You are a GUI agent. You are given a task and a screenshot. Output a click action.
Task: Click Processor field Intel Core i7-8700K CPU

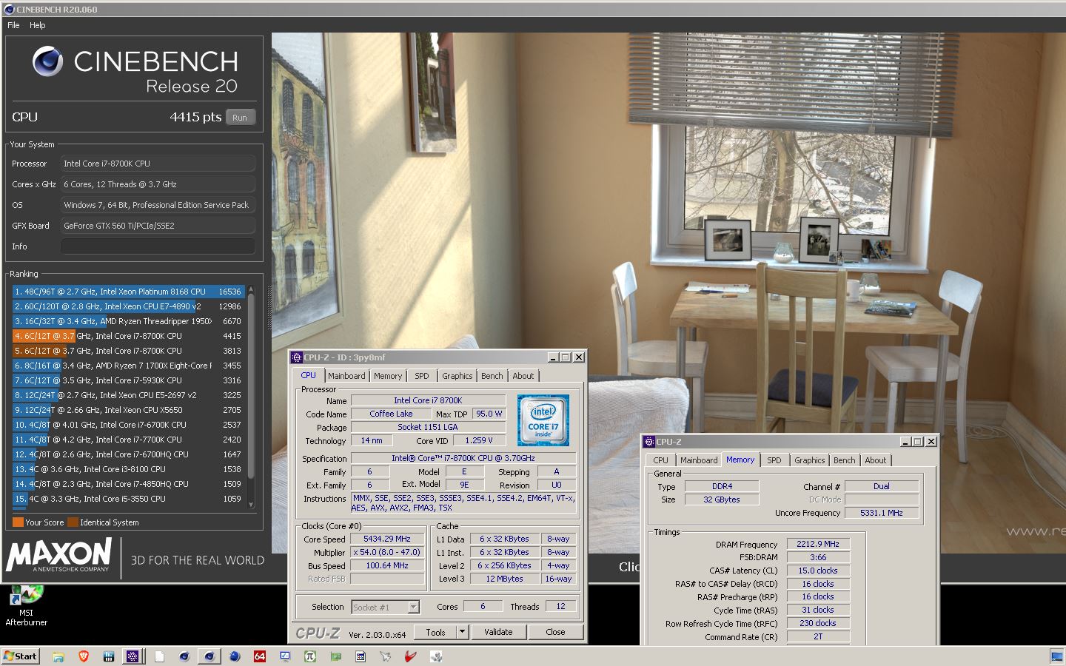tap(158, 164)
